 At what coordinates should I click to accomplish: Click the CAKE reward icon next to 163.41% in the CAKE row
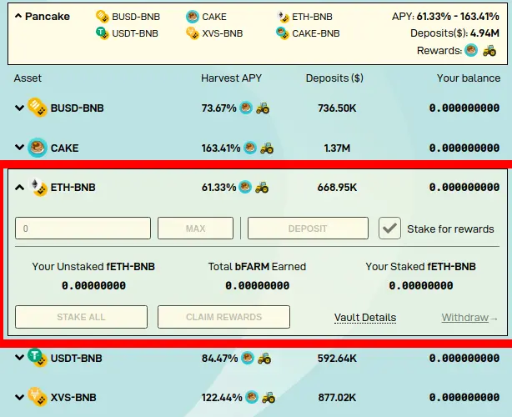250,148
